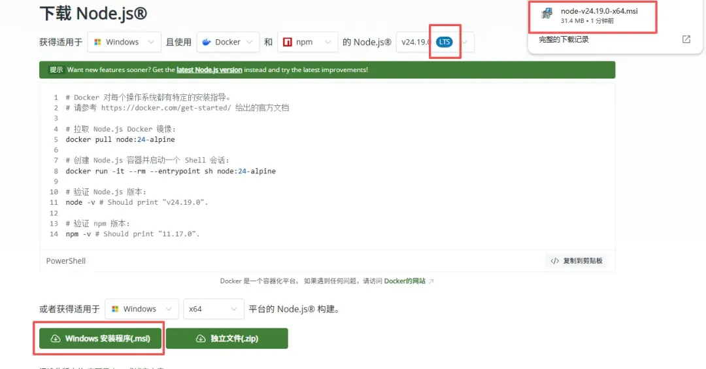Open the v24.19.0 LTS version dropdown

(435, 42)
